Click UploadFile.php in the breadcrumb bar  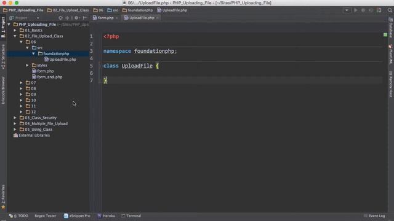click(x=172, y=10)
